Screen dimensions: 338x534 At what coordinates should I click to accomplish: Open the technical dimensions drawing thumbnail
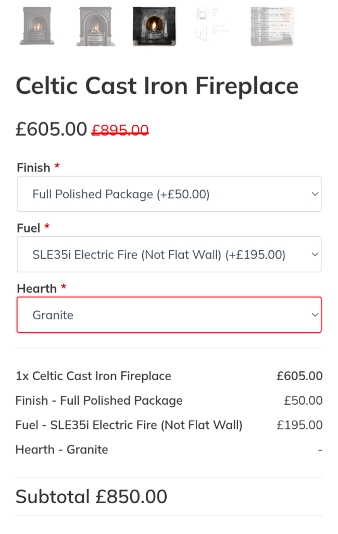pyautogui.click(x=213, y=26)
